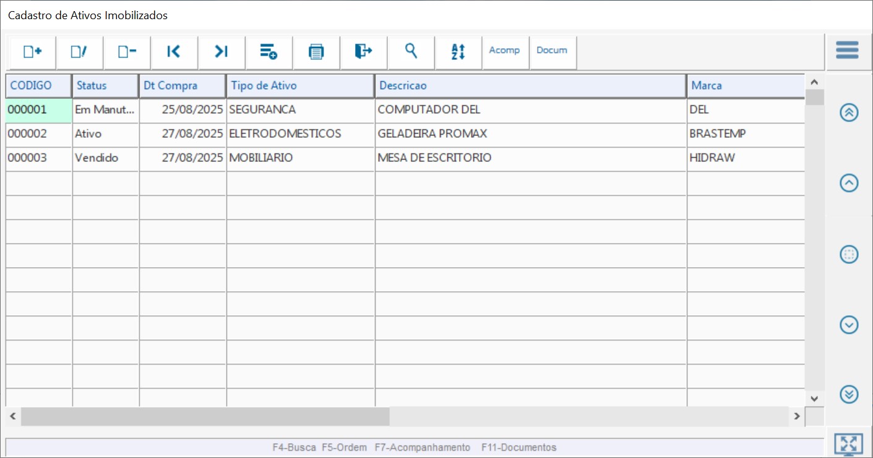This screenshot has width=873, height=458.
Task: Jump to top with double-up chevron
Action: coord(849,112)
